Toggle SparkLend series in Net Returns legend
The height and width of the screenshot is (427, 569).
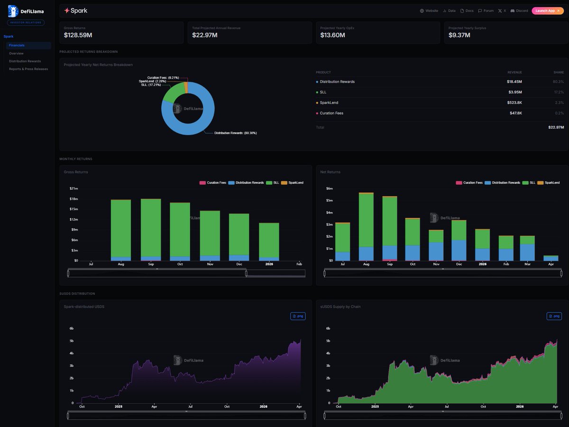540,183
